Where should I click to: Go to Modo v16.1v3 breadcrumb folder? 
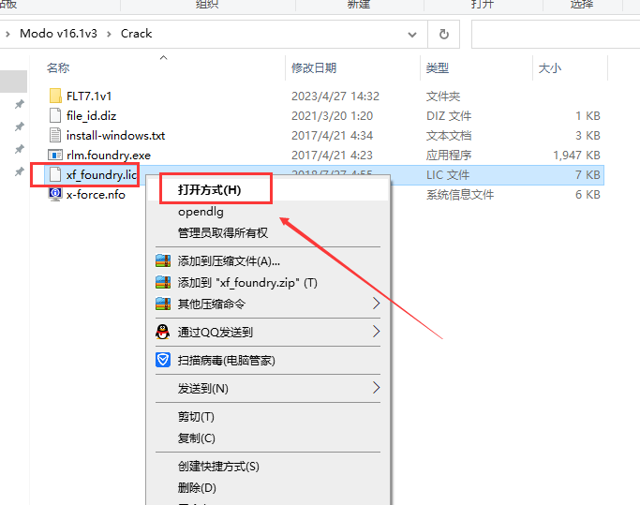tap(58, 34)
